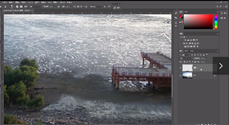
Task: Open the layer blend mode dropdown
Action: (x=186, y=58)
